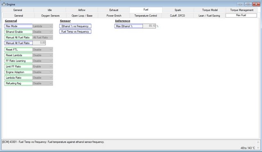Select the Fuel tab
Viewport: 262px width, 152px height.
coord(146,10)
